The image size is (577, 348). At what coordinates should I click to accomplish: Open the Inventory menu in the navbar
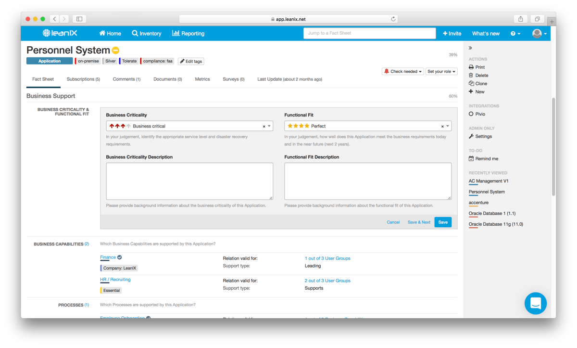[146, 33]
